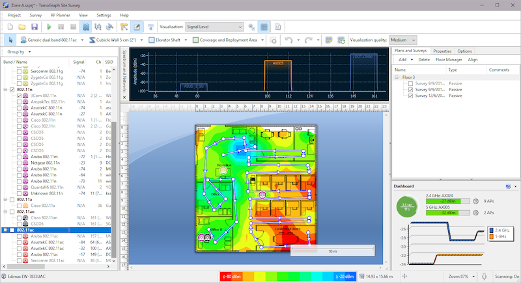This screenshot has width=521, height=283.
Task: Open the Floor Manager
Action: [x=449, y=60]
